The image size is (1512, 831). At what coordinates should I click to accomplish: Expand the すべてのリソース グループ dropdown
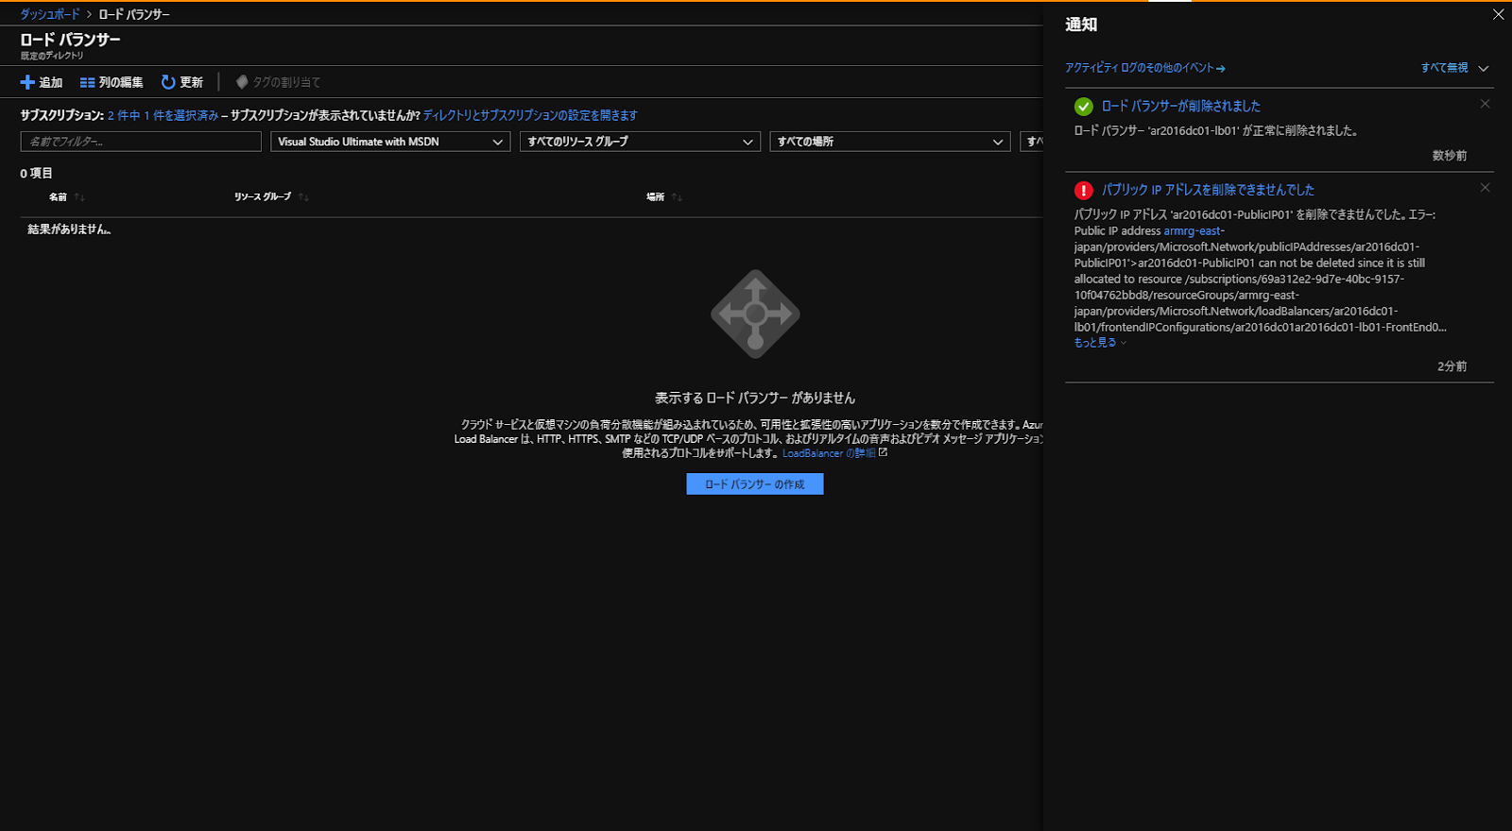pos(640,142)
